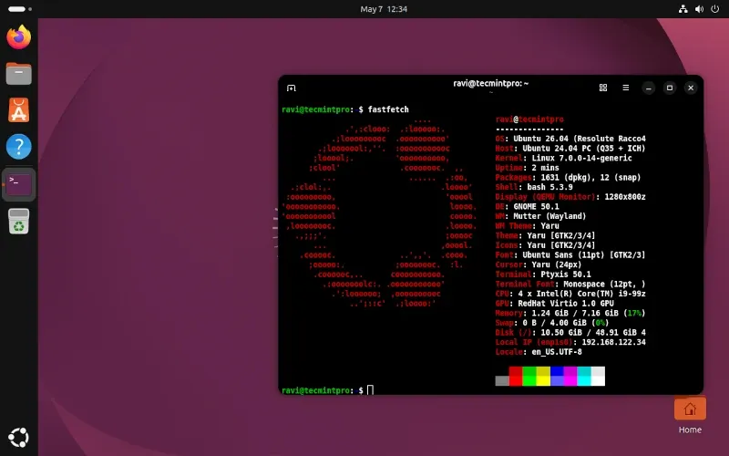Click the typed command fastfetch
This screenshot has width=729, height=456.
tap(388, 109)
